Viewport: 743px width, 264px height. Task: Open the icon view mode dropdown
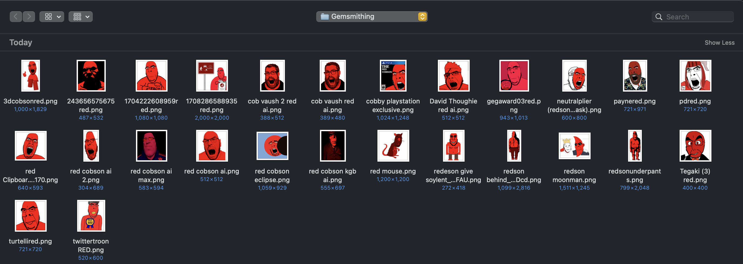pos(52,17)
